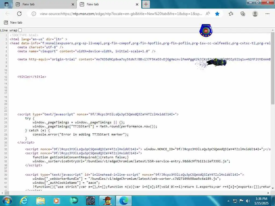Launch Internet Explorer from taskbar
Screen dimensions: 275x206
coord(24,201)
